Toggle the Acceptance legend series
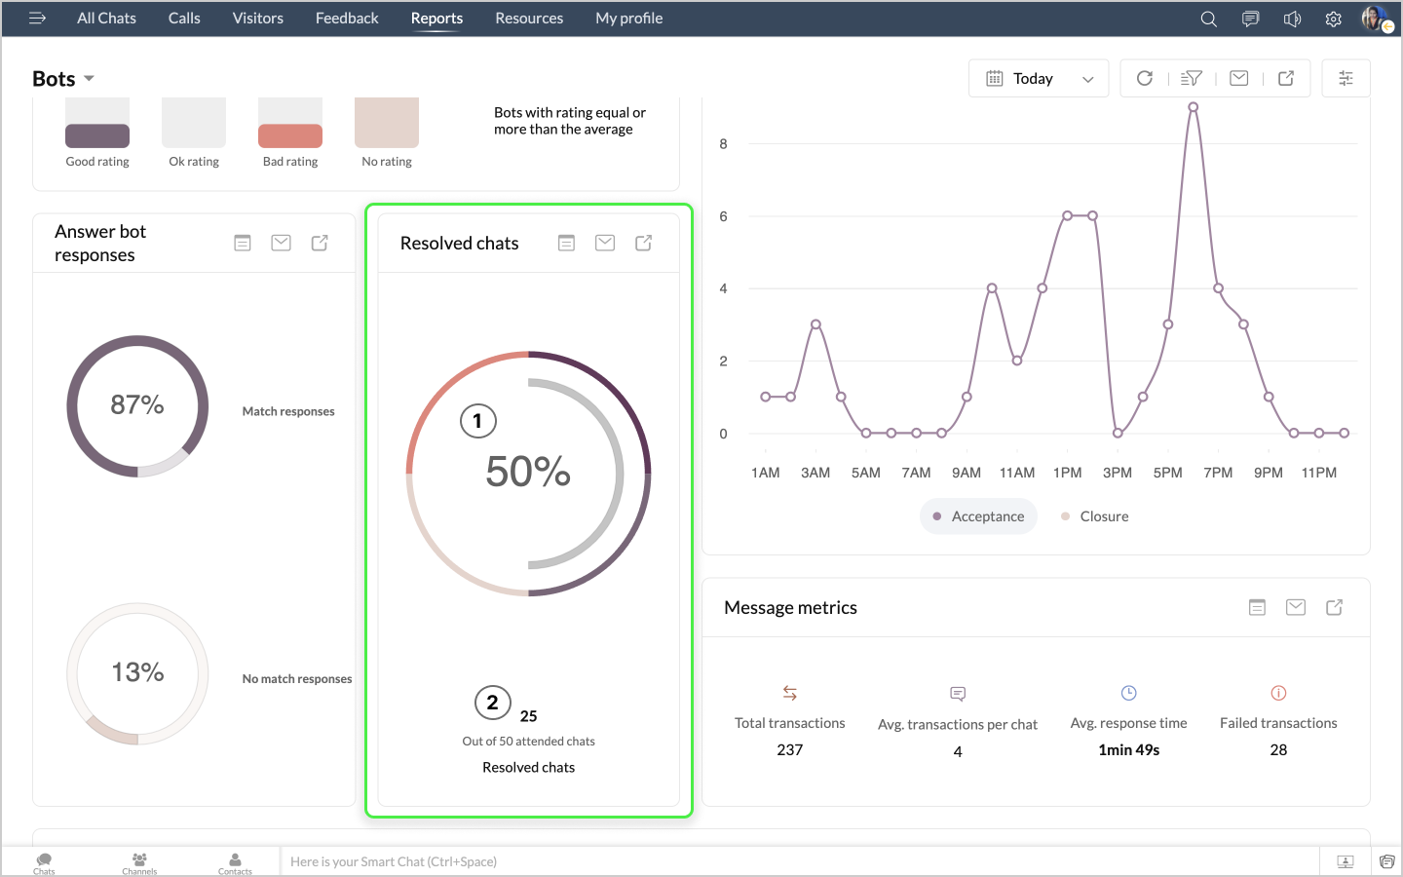This screenshot has height=877, width=1403. point(978,516)
